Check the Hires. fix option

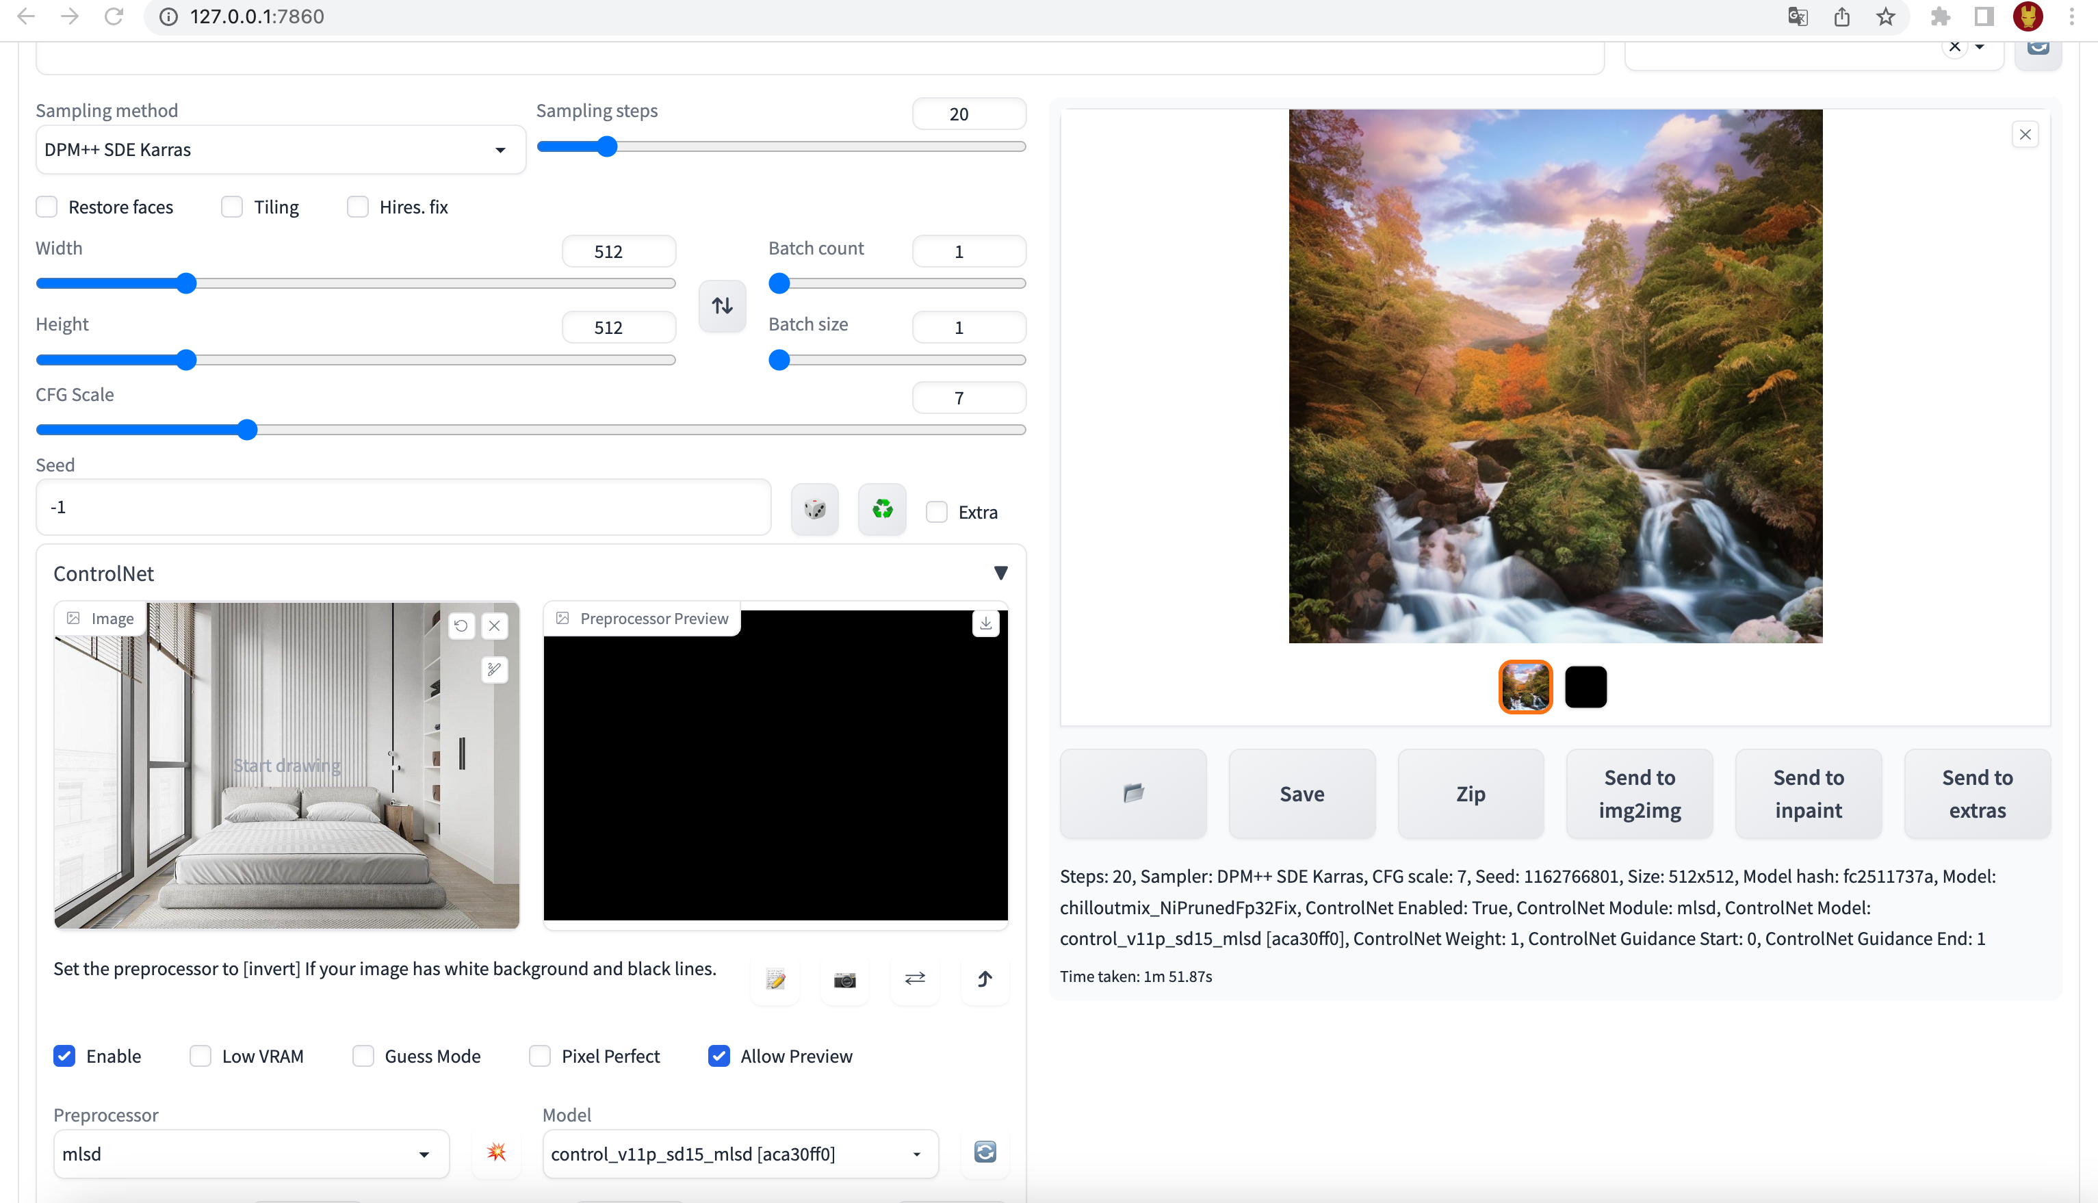pyautogui.click(x=358, y=207)
